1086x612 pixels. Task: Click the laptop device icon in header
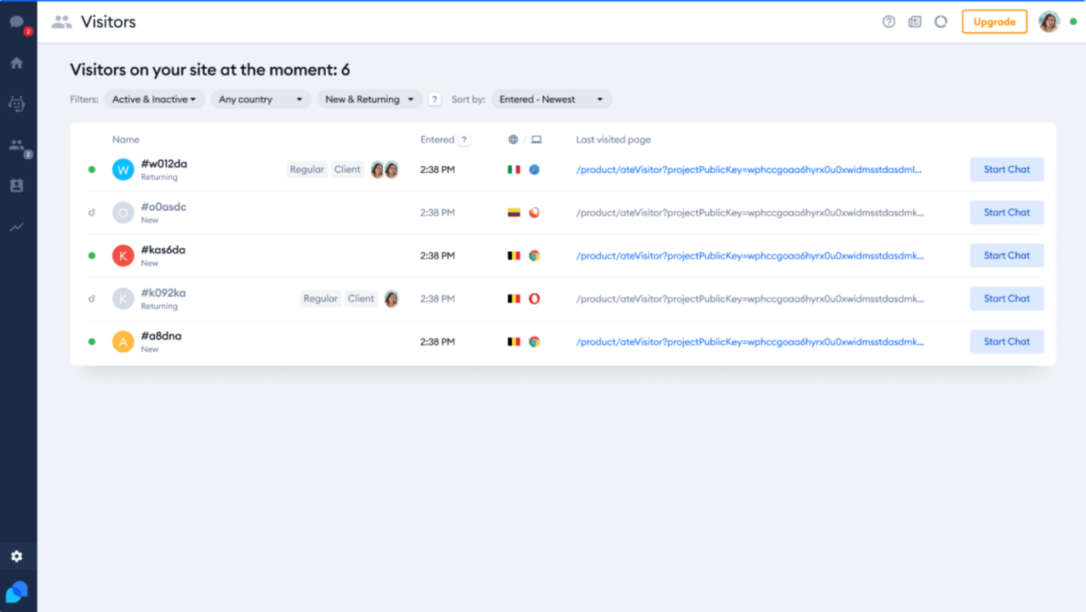pos(536,140)
